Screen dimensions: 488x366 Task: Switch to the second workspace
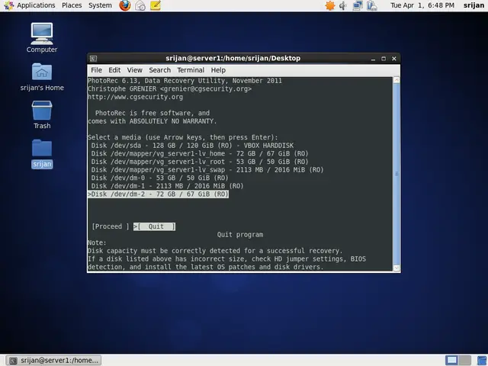(x=464, y=360)
